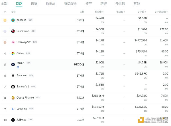Switch to the 借贷 tab

coord(34,3)
